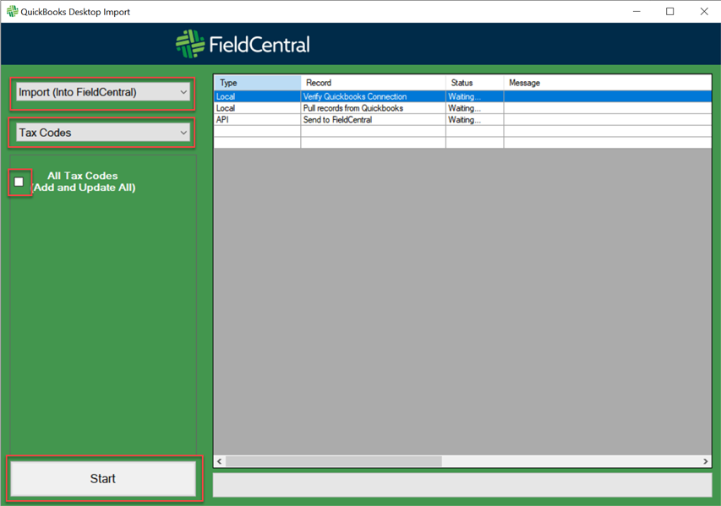This screenshot has width=721, height=506.
Task: Click the QuickBooks Desktop Import title icon
Action: pos(12,12)
